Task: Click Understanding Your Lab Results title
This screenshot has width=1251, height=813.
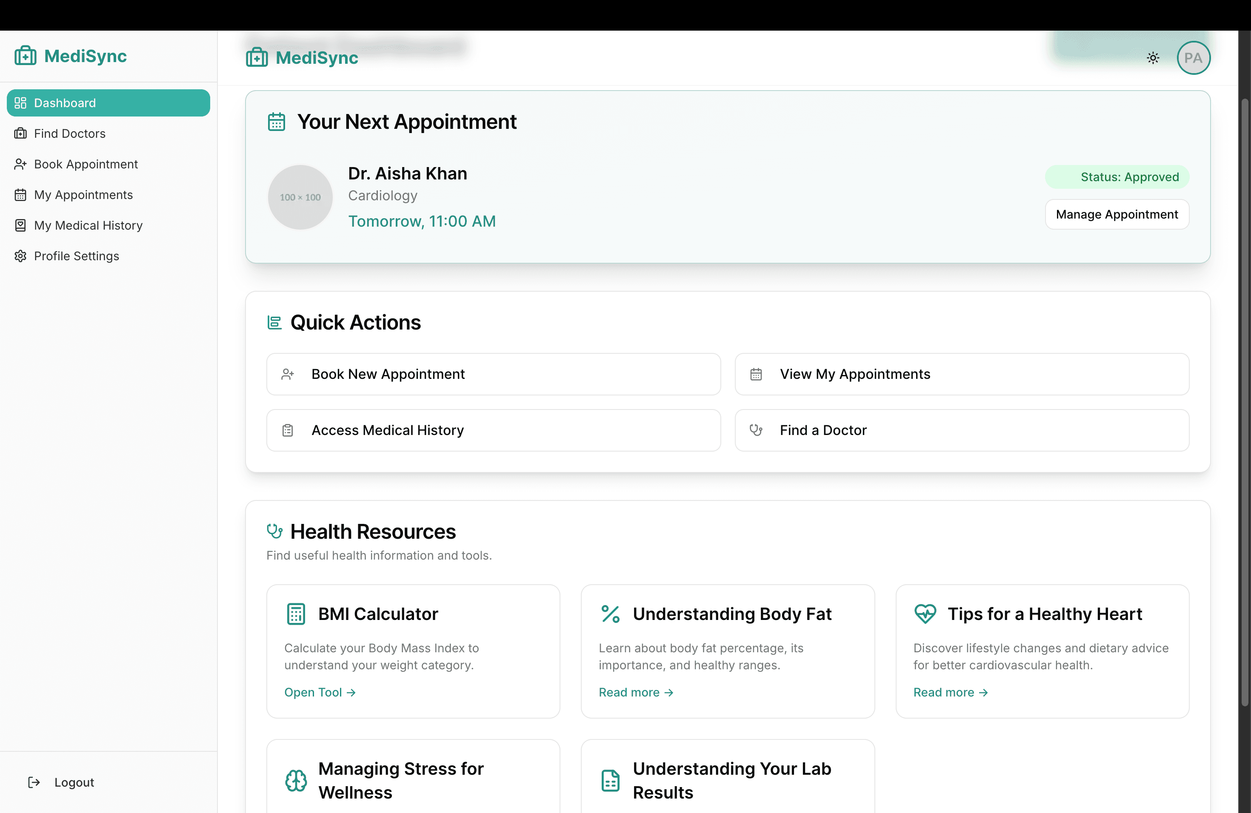Action: tap(732, 780)
